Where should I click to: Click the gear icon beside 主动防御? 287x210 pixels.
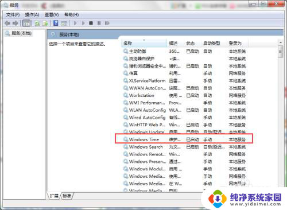126,51
